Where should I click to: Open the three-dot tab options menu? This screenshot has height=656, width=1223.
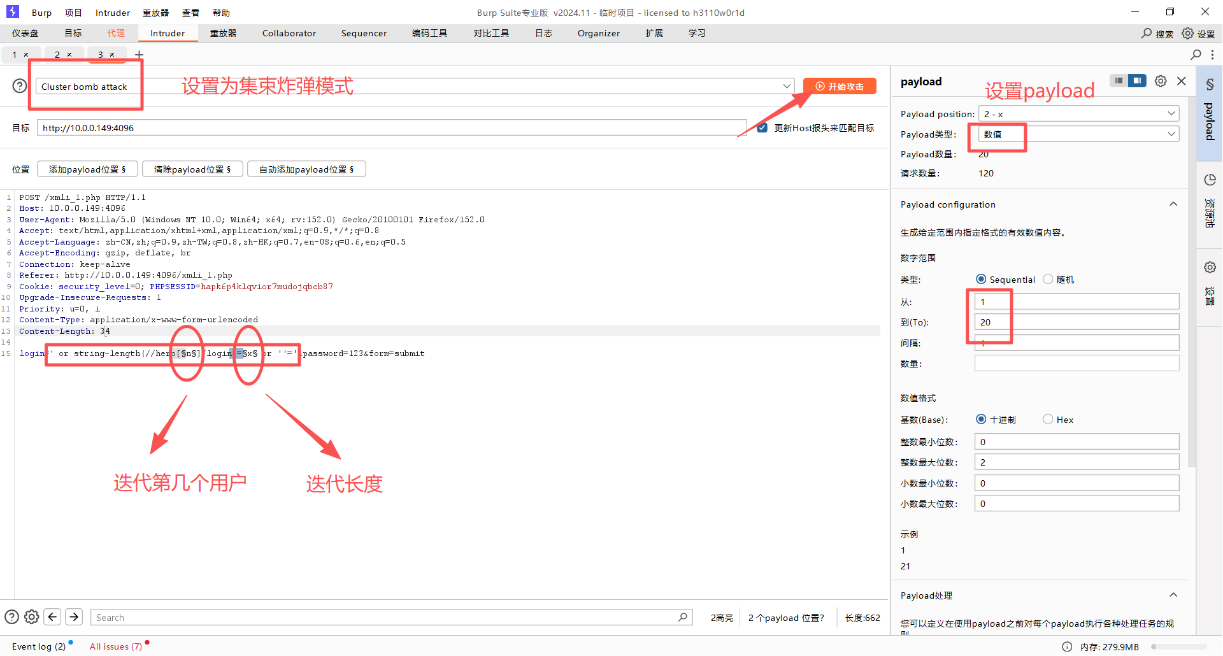pyautogui.click(x=1212, y=55)
